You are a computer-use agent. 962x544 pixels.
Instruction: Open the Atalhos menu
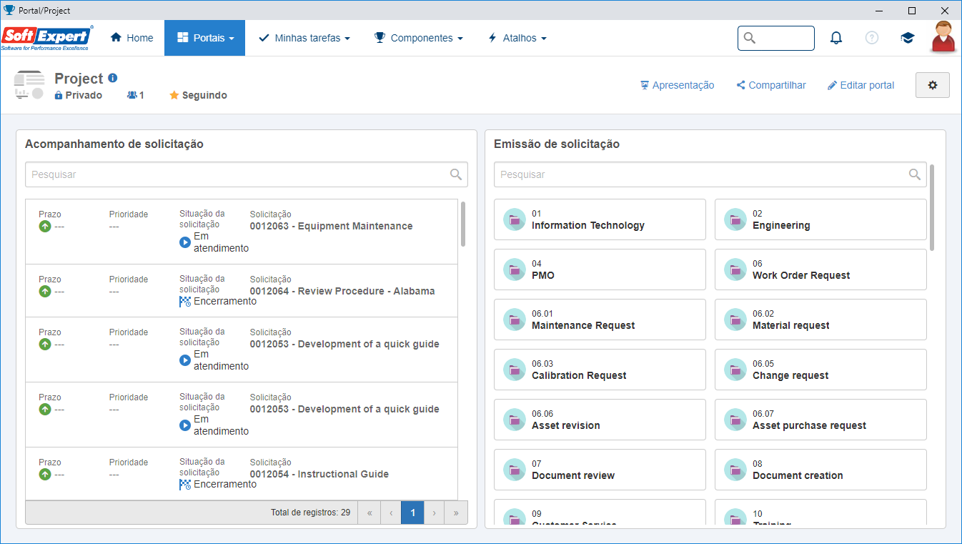coord(517,38)
